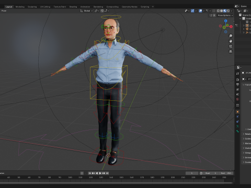Jump to the last frame
The height and width of the screenshot is (188, 251).
(107, 173)
